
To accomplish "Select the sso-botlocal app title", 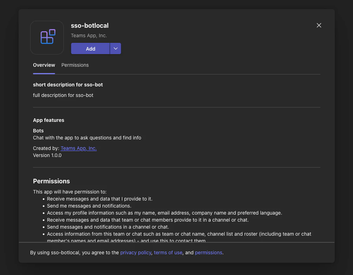I will (x=90, y=26).
